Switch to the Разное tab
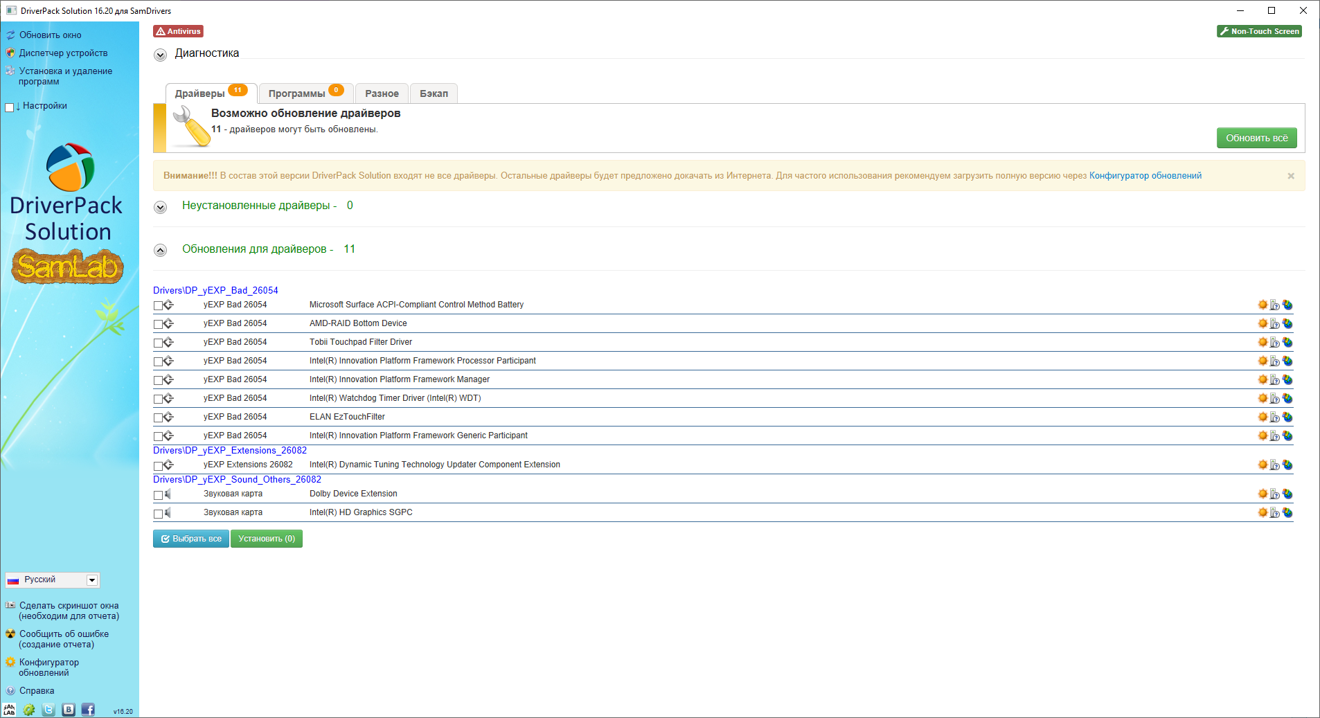1320x718 pixels. click(382, 93)
